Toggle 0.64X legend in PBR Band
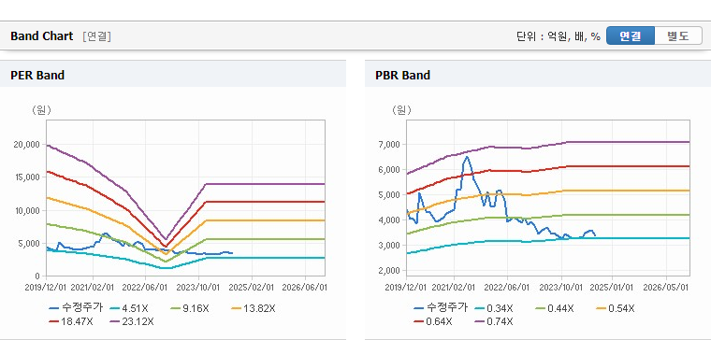 (x=432, y=321)
